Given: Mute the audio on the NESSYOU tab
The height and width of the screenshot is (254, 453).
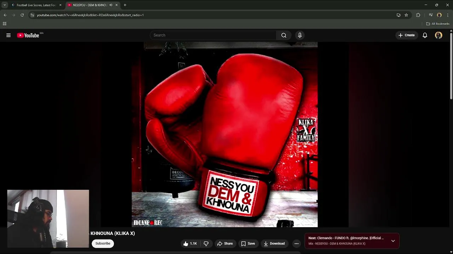Looking at the screenshot, I should click(x=111, y=5).
